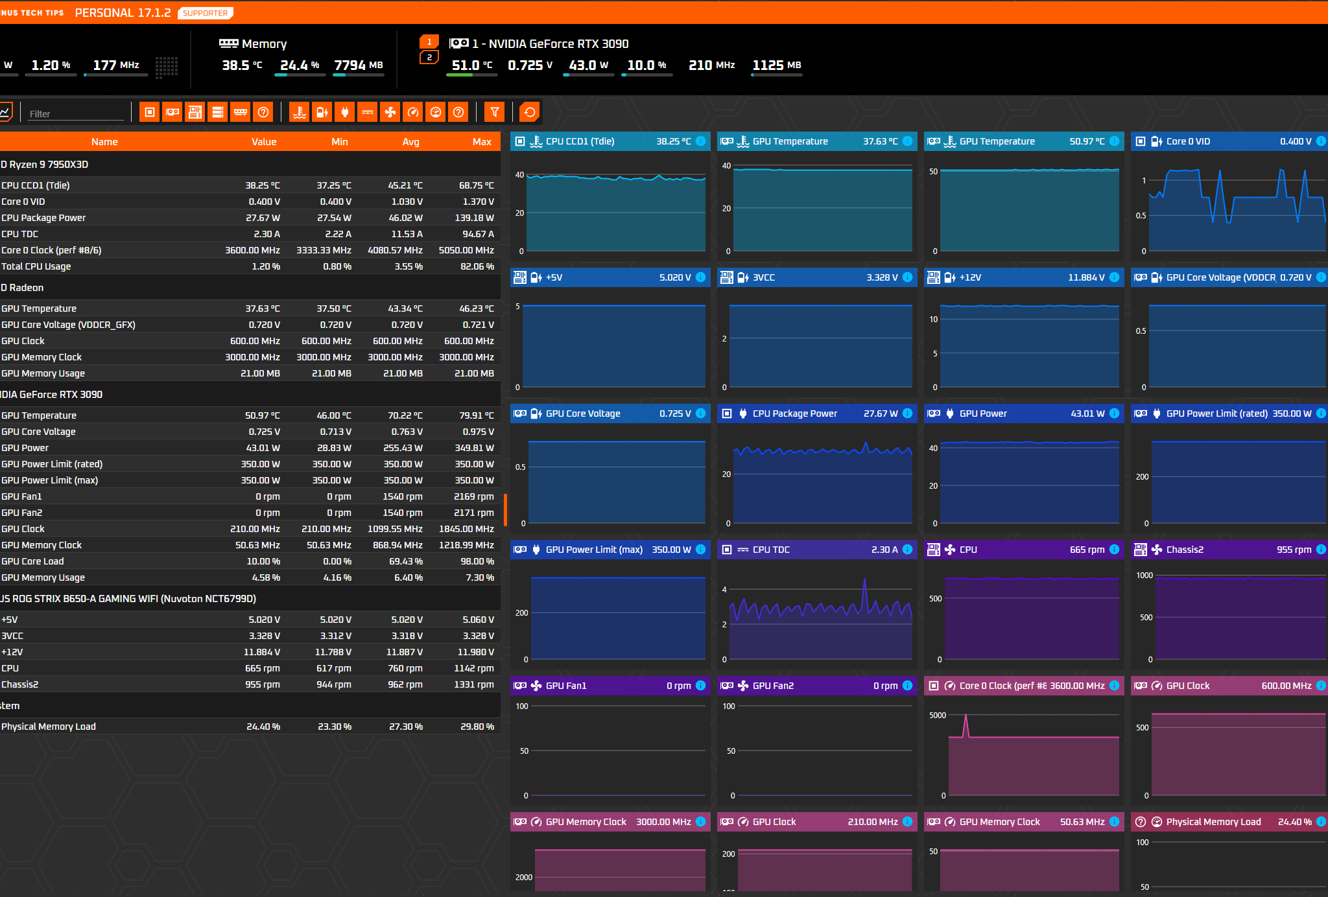The height and width of the screenshot is (897, 1328).
Task: Toggle the temperature sensor filter
Action: coord(299,112)
